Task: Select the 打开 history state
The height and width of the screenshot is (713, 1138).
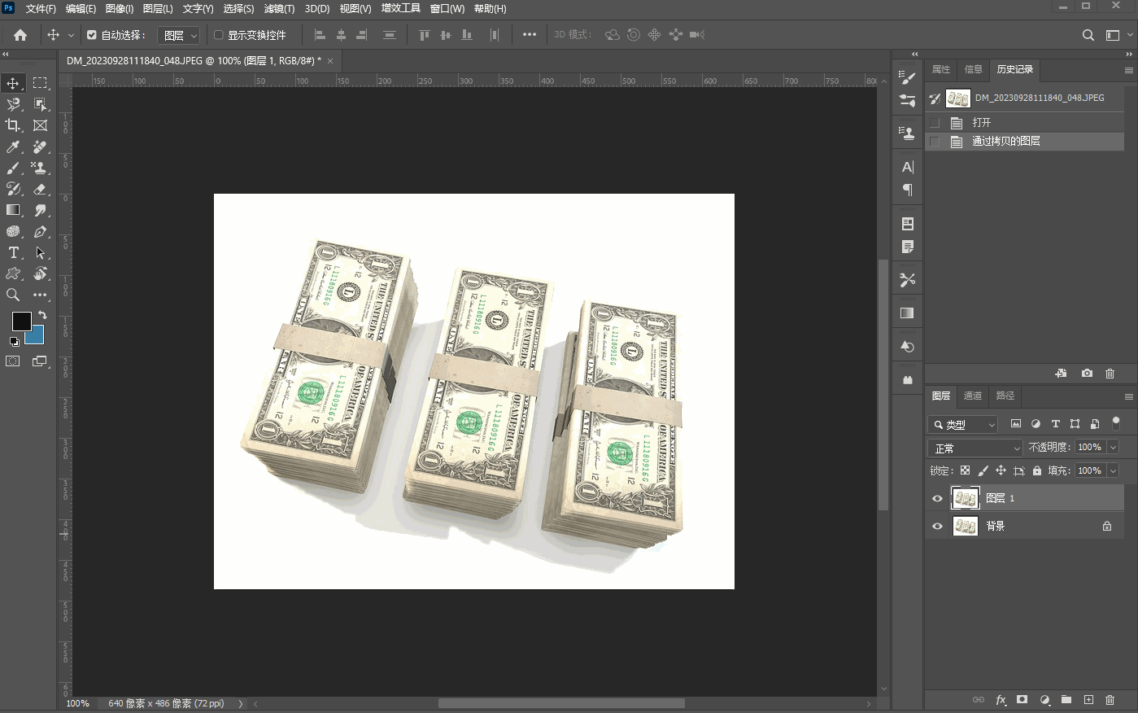Action: click(x=1025, y=123)
